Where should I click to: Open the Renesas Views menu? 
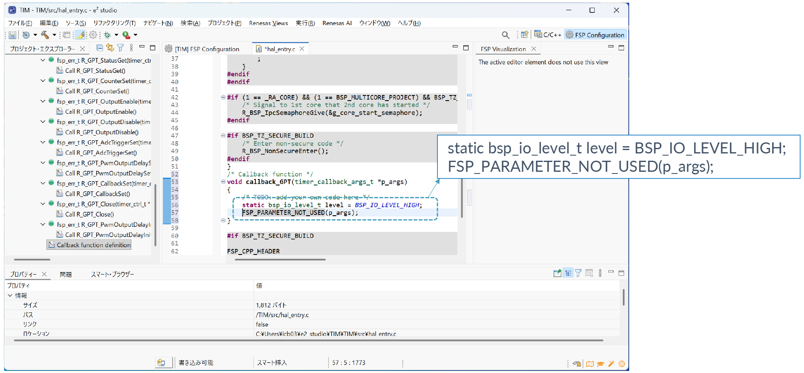(268, 23)
